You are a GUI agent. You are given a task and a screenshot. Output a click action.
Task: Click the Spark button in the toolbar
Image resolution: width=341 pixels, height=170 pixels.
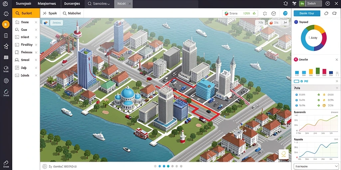50,13
